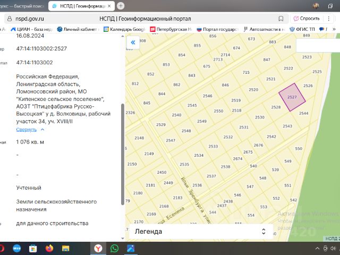The height and width of the screenshot is (255, 340).
Task: Open the Личный кабинет bookmark
Action: (78, 29)
